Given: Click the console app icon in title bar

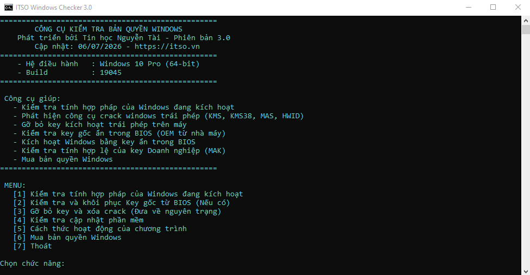Looking at the screenshot, I should tap(9, 8).
